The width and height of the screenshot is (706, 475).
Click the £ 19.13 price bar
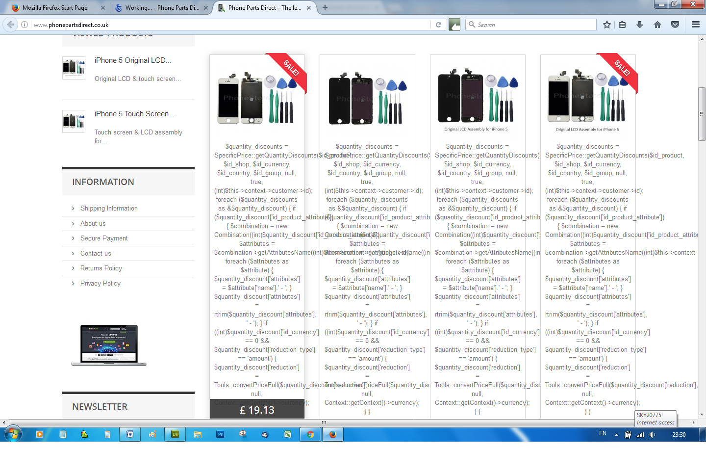[x=257, y=409]
